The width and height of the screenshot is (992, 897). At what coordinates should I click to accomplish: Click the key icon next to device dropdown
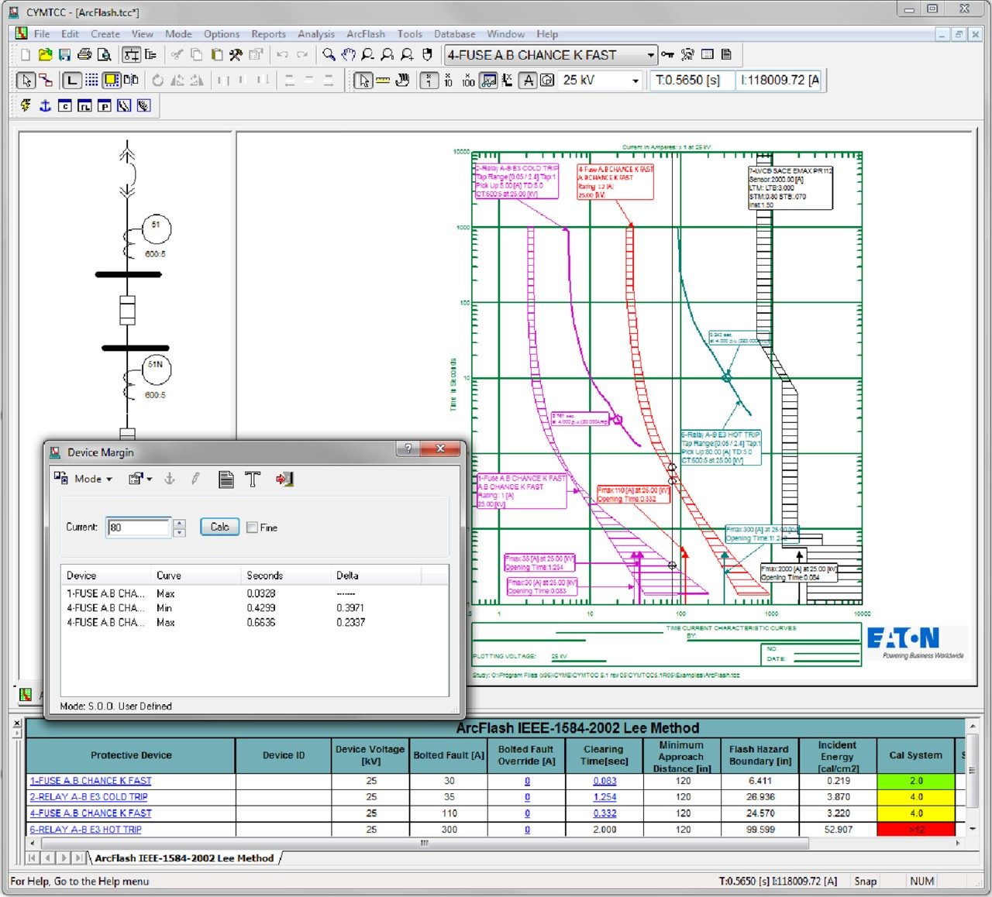click(x=667, y=54)
